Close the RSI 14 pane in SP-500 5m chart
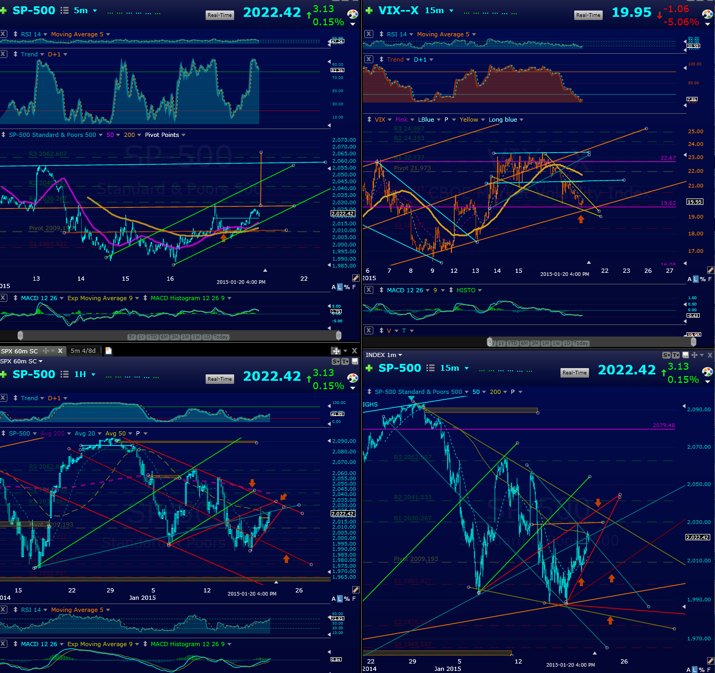Image resolution: width=715 pixels, height=673 pixels. point(3,34)
